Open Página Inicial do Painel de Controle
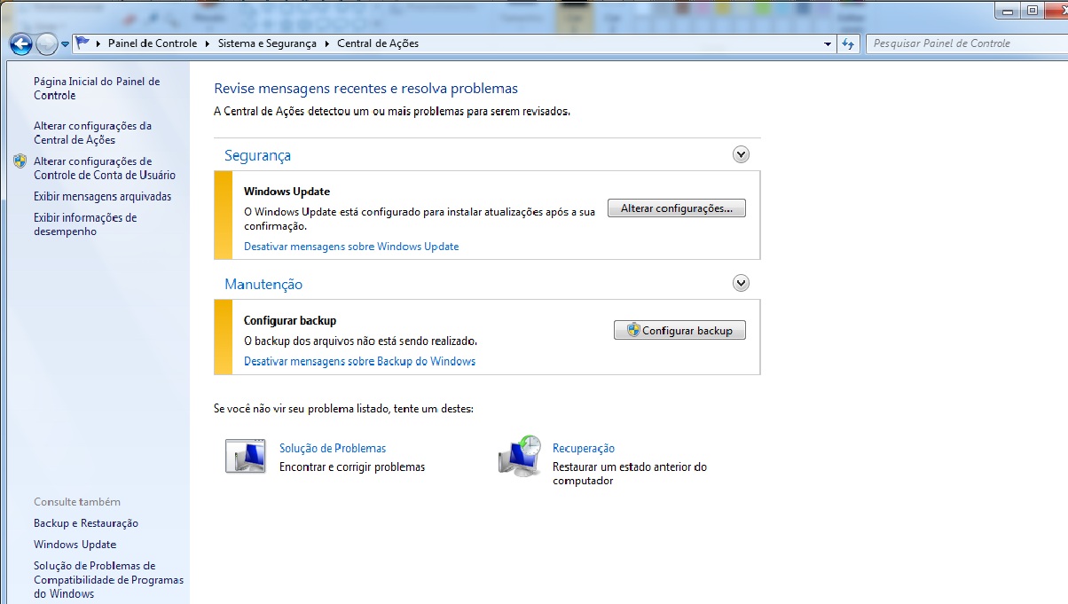Screen dimensions: 1068x604 coord(97,88)
